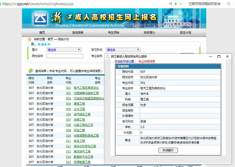Open major code 506 link

68,114
